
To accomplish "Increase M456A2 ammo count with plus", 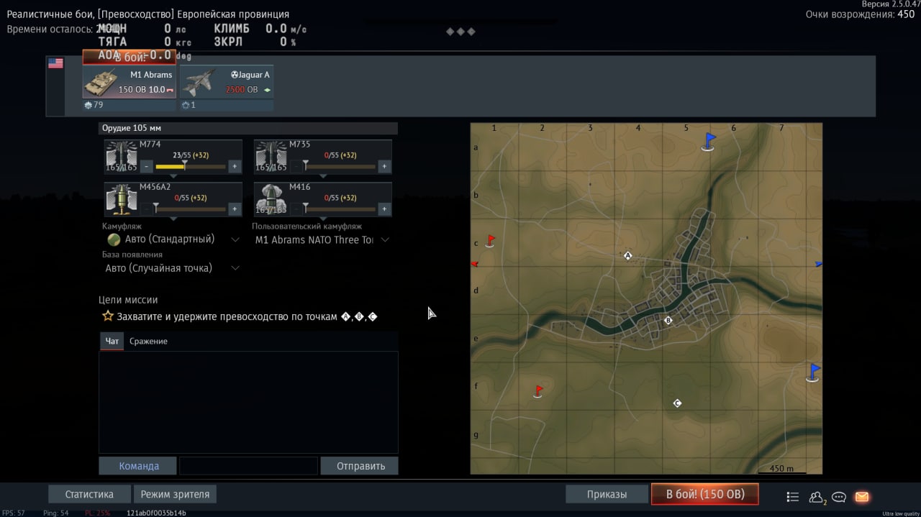I will pos(235,209).
